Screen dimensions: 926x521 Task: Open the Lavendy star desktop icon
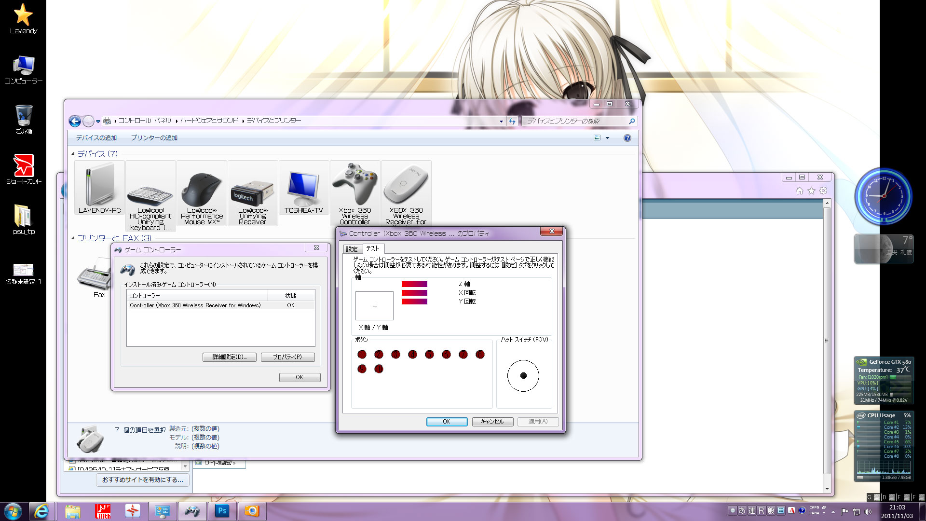(x=24, y=19)
